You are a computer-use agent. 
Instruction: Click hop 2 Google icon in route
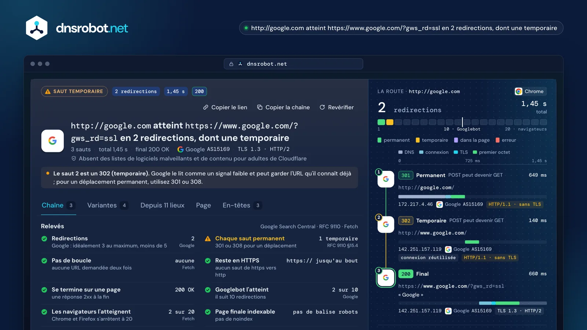click(386, 224)
